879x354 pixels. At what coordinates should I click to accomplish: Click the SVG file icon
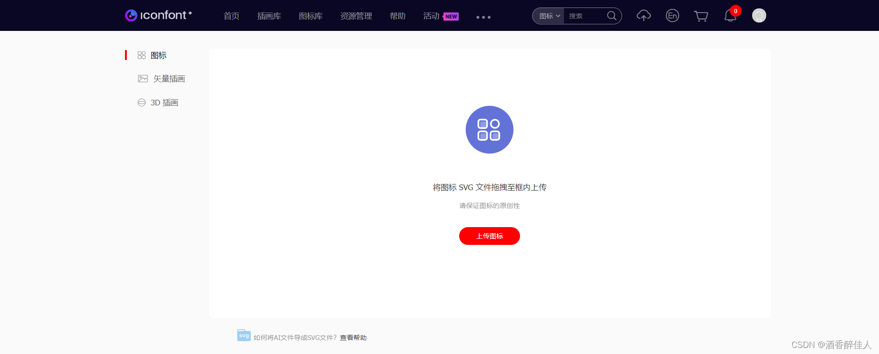click(244, 335)
